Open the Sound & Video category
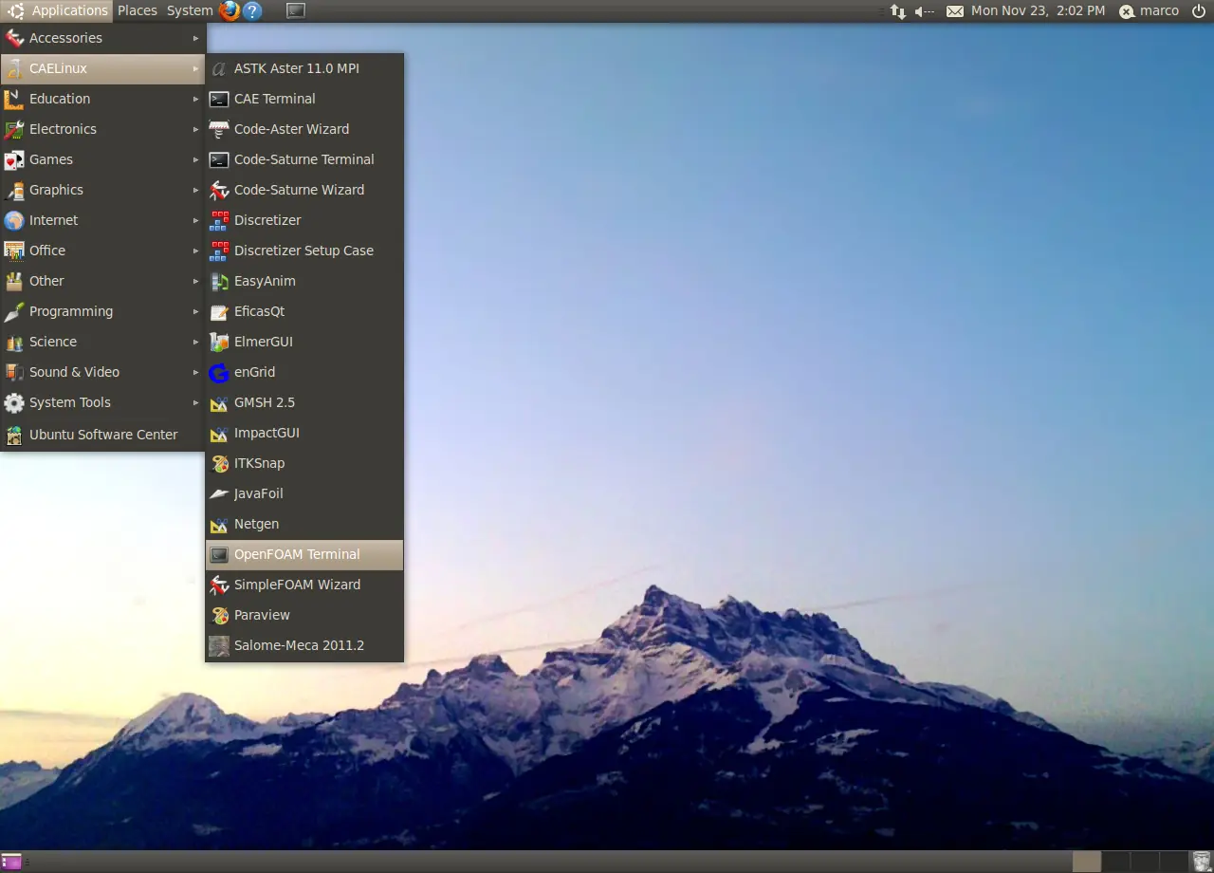The image size is (1214, 873). pyautogui.click(x=102, y=372)
